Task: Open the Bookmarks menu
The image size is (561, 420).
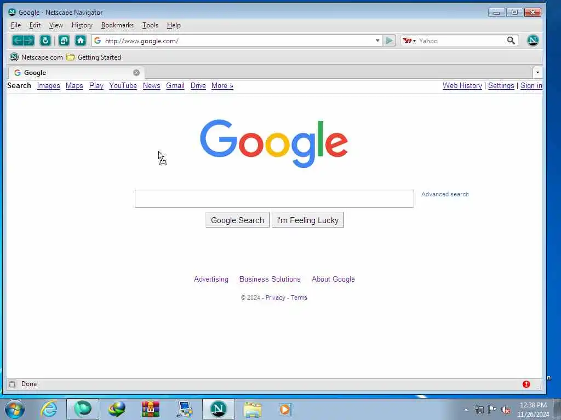Action: coord(117,25)
